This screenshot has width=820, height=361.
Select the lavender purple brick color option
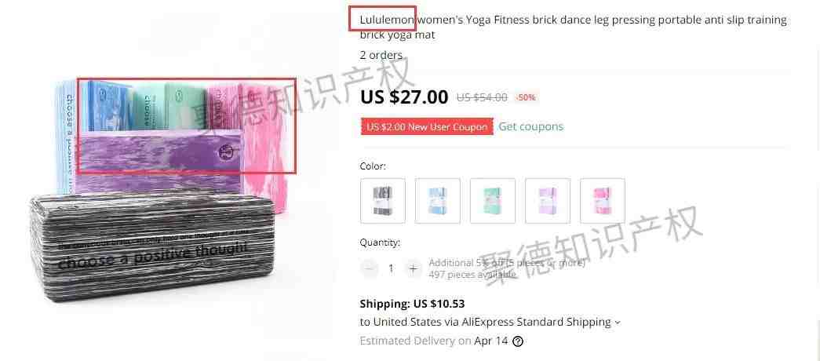[x=548, y=201]
